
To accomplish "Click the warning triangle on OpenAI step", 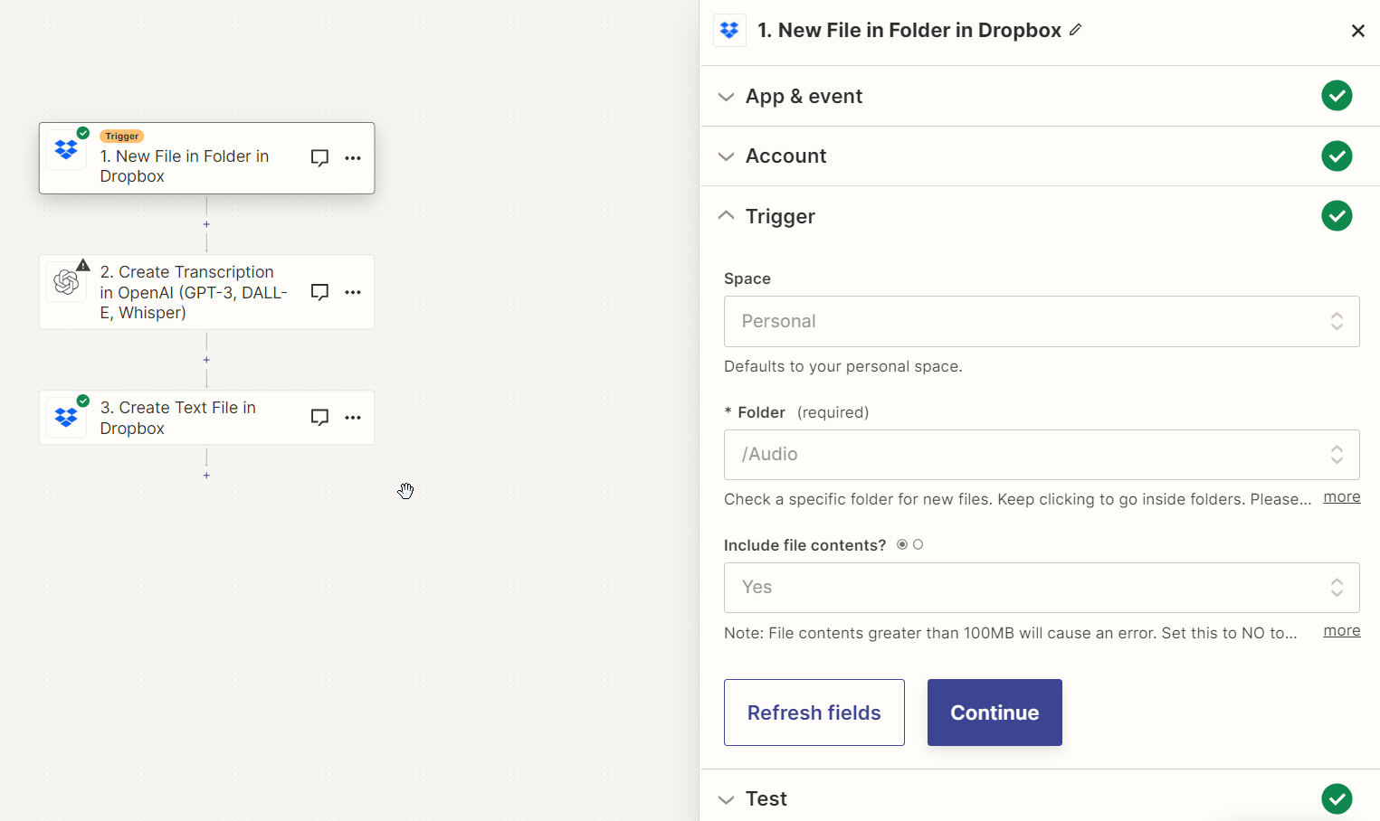I will (x=83, y=265).
